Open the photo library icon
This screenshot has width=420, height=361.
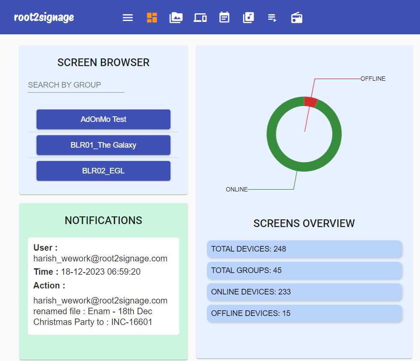(176, 18)
